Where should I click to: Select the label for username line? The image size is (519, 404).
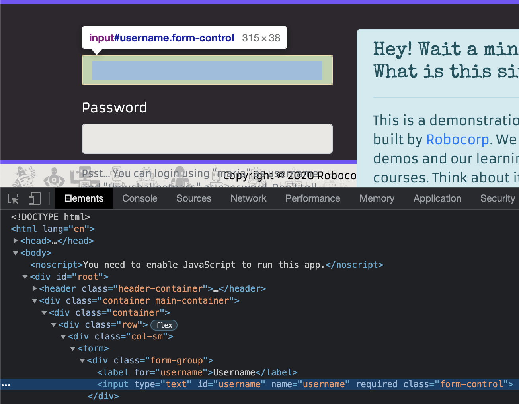coord(197,372)
